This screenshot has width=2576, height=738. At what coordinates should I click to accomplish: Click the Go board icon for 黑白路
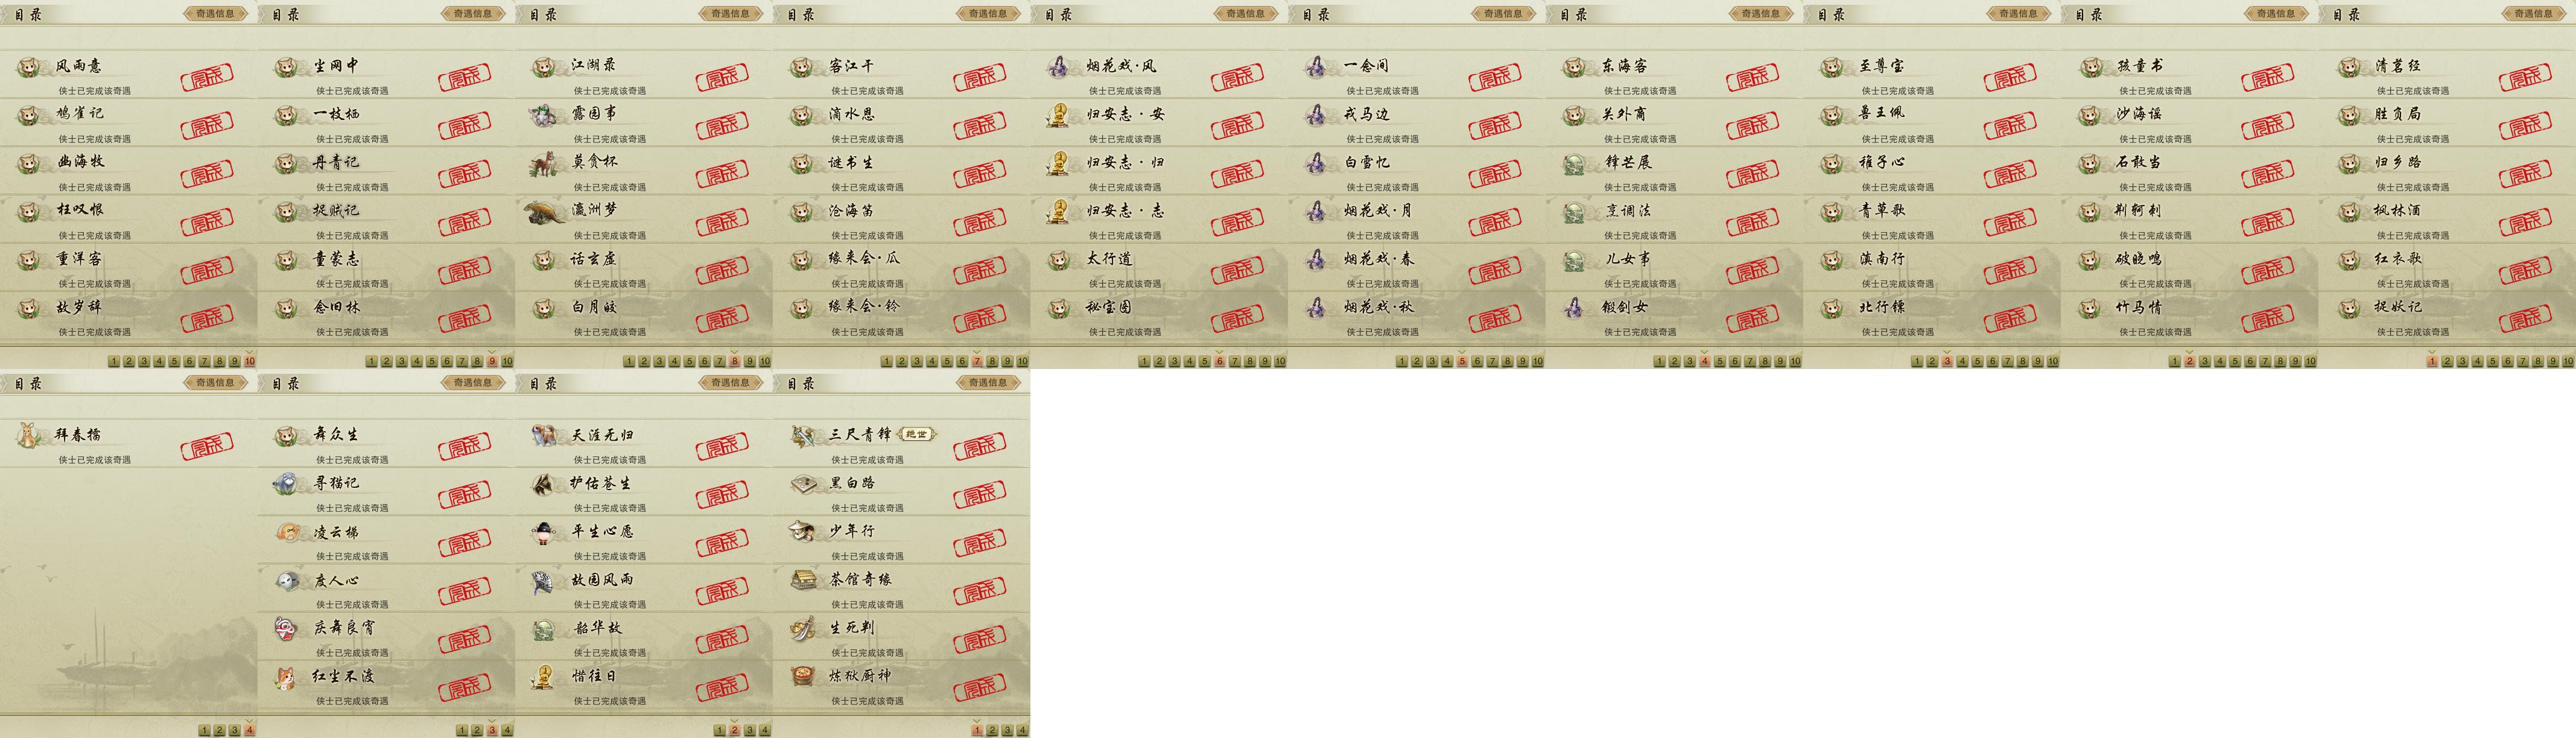(803, 483)
